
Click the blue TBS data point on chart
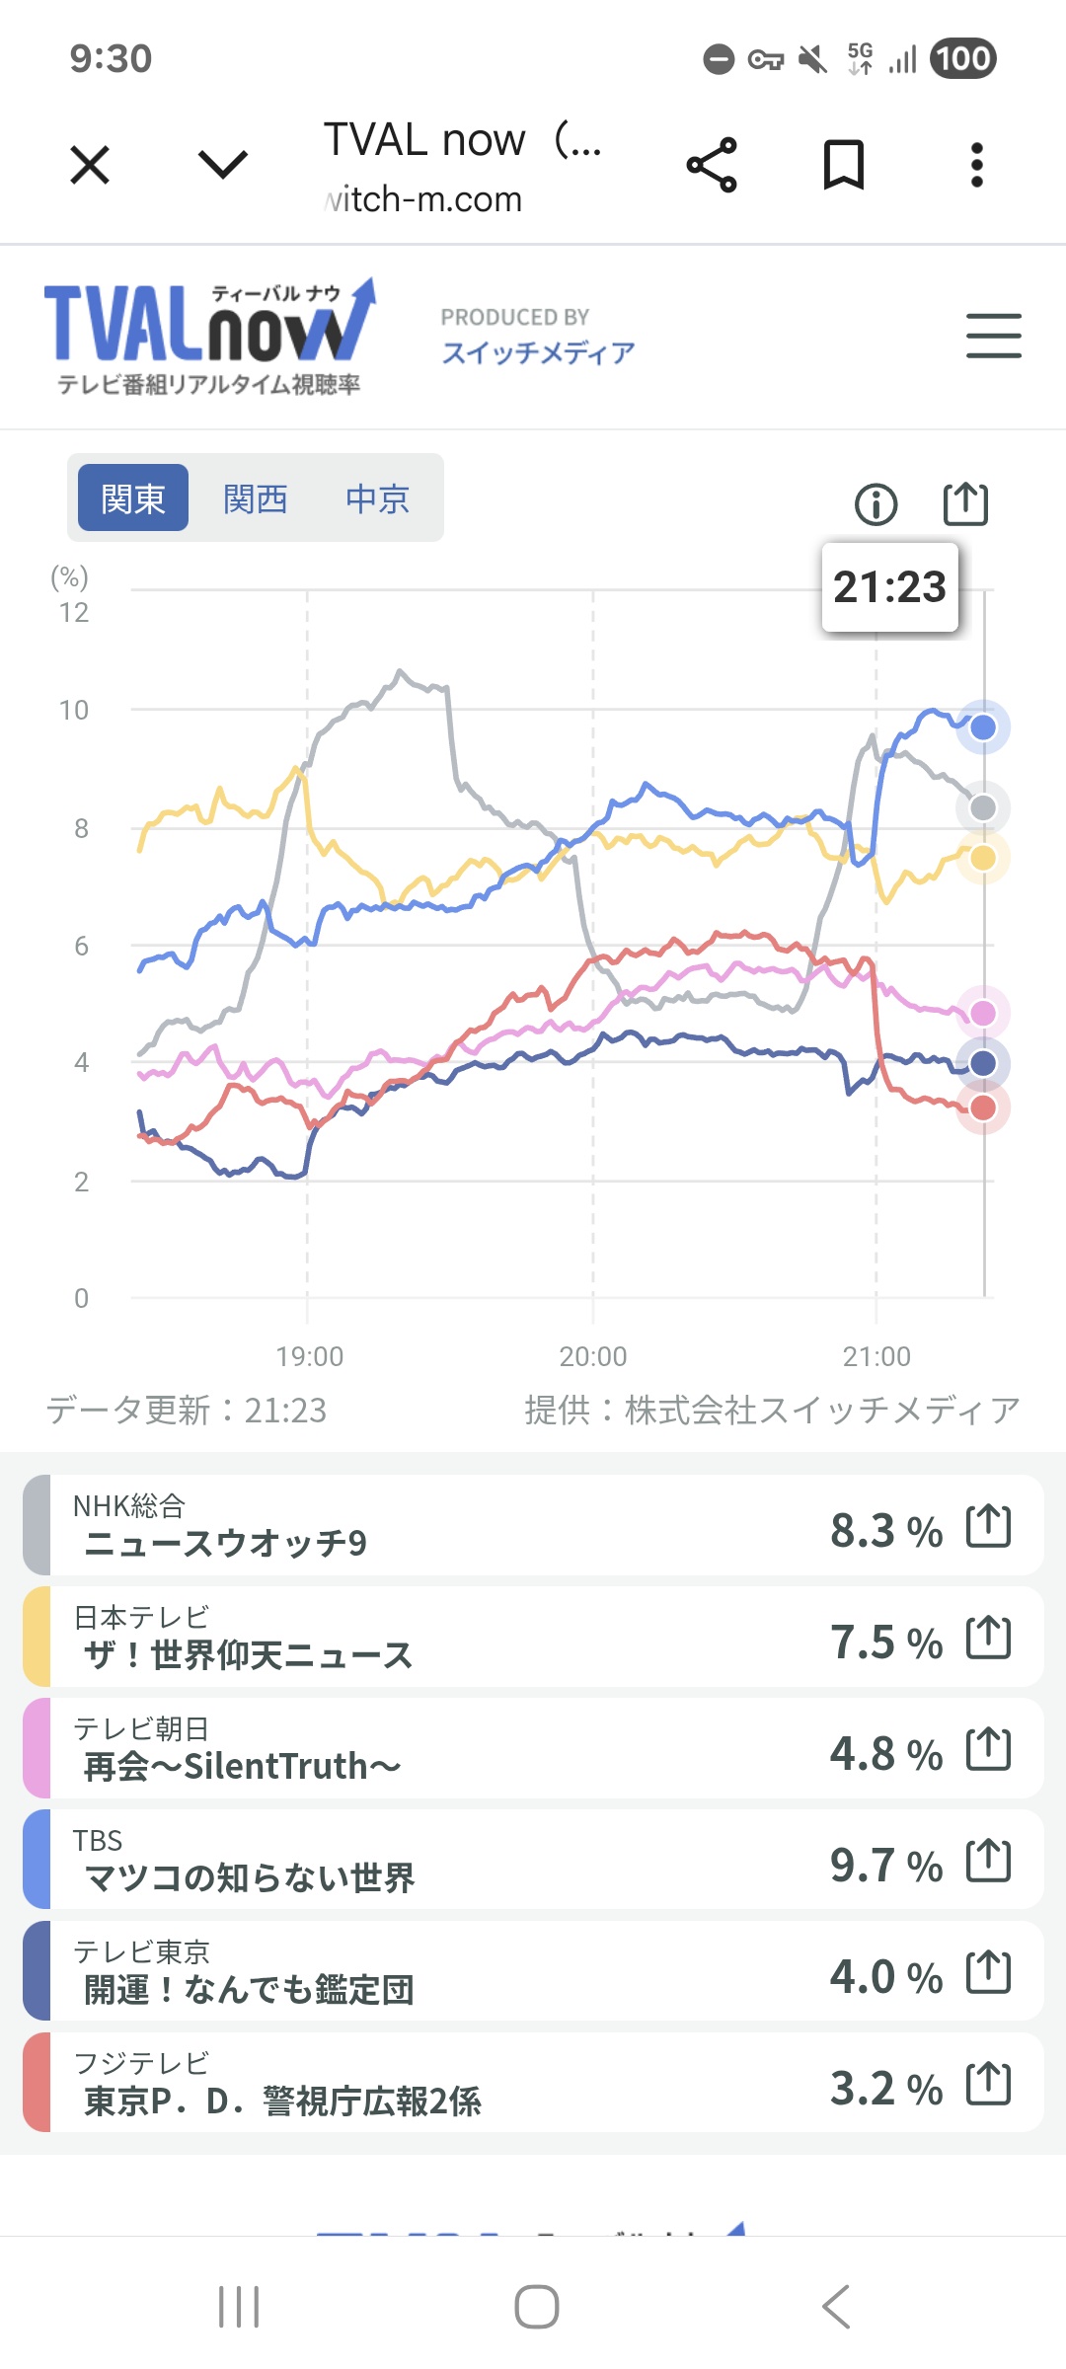click(x=983, y=727)
